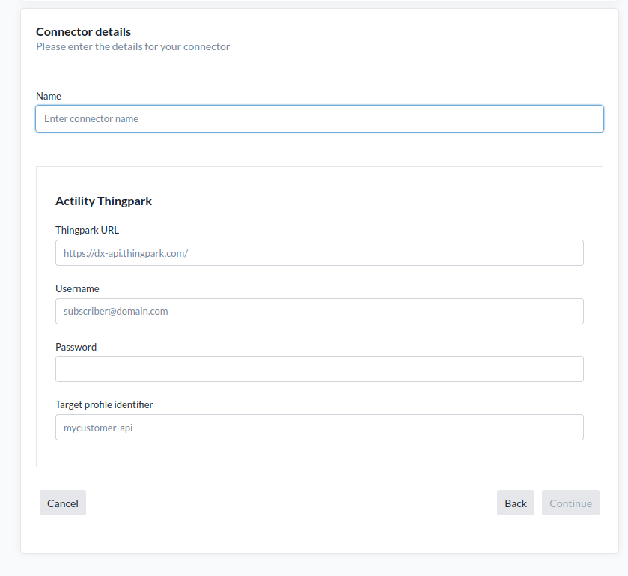Click the Target profile identifier input field
The width and height of the screenshot is (628, 576).
coord(319,427)
